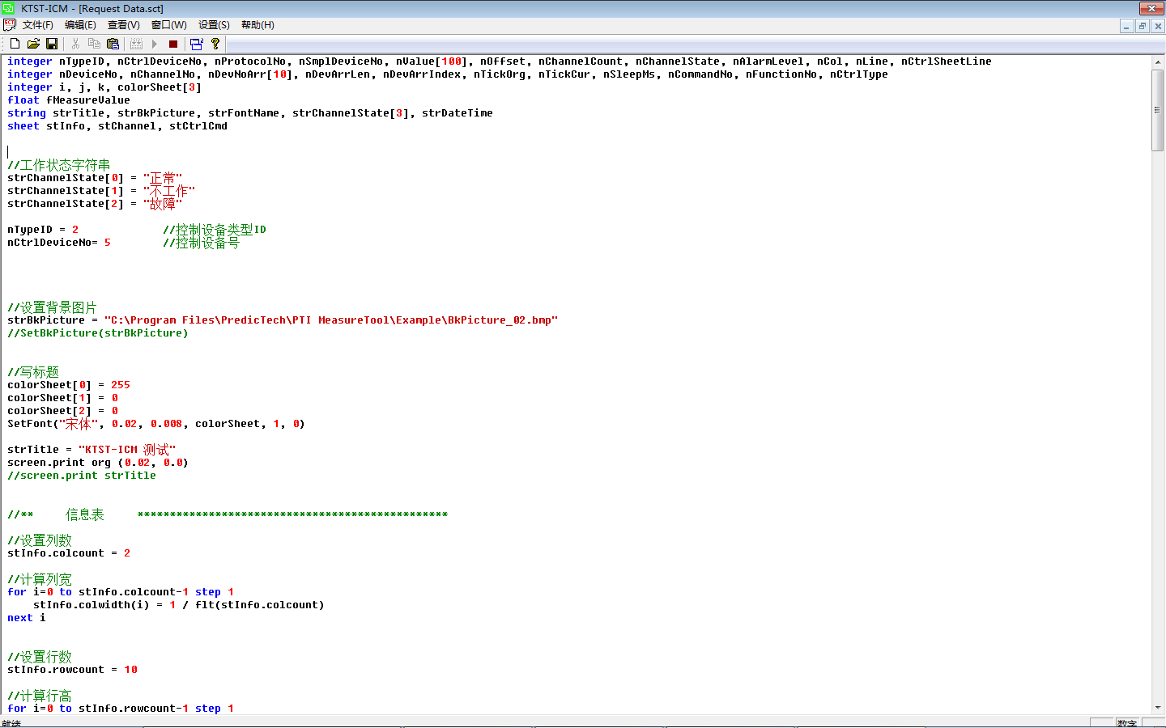Open the 编辑(E) menu
The width and height of the screenshot is (1166, 728).
tap(80, 25)
